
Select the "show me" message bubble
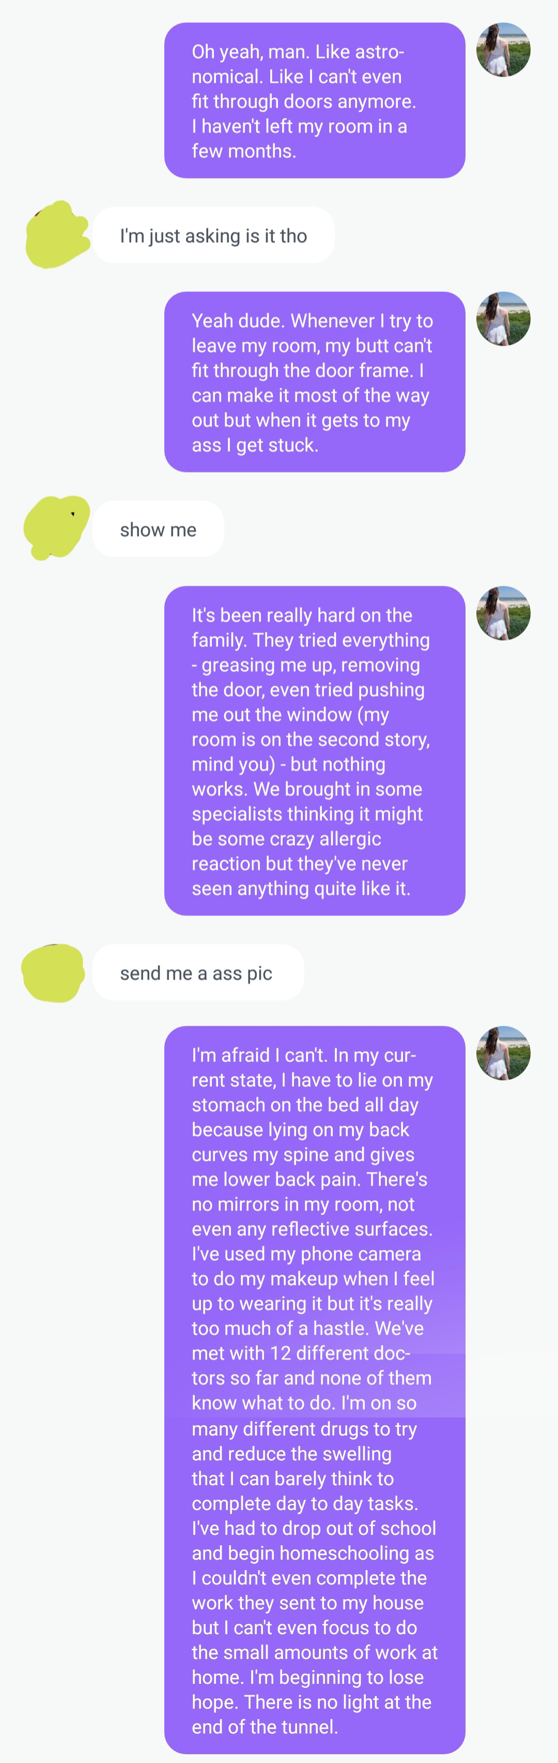158,529
